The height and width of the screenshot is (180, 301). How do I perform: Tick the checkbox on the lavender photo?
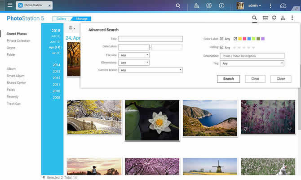[245, 129]
